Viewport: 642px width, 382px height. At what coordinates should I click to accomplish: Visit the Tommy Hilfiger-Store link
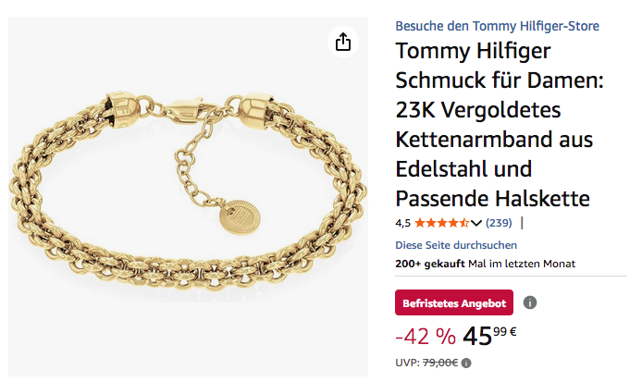click(497, 25)
